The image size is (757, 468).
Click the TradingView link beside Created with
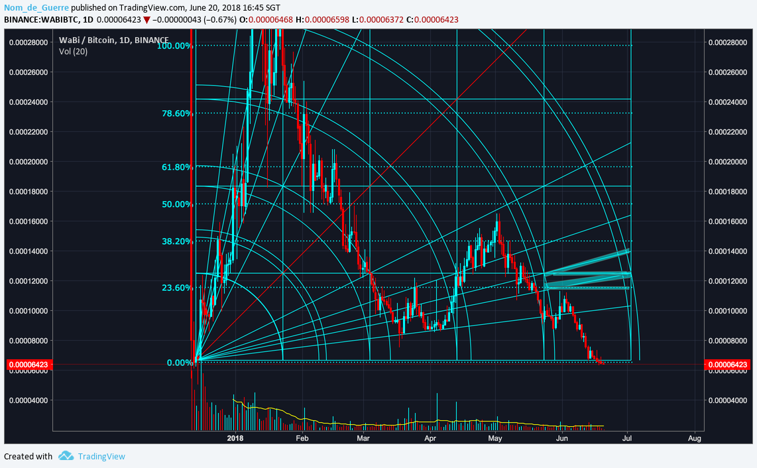[x=101, y=457]
